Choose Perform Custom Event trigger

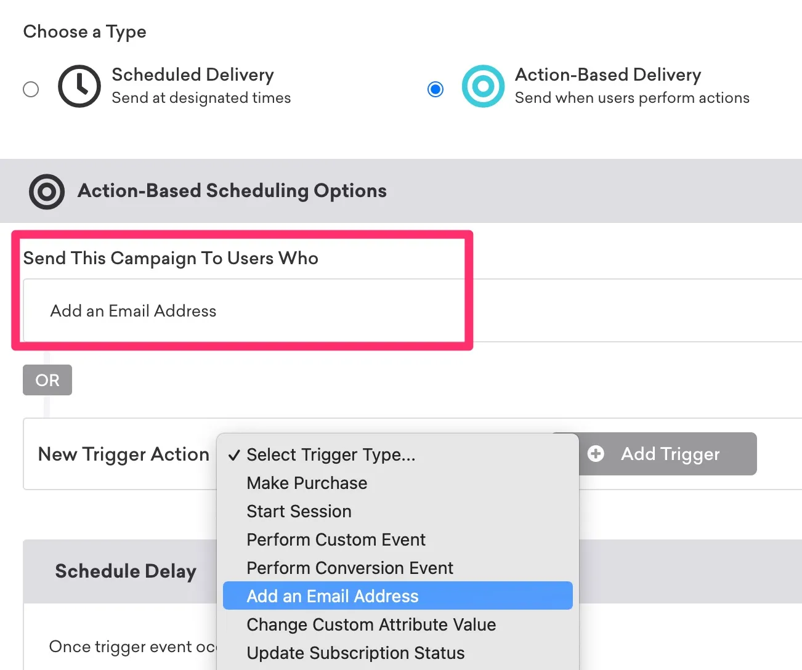coord(398,539)
